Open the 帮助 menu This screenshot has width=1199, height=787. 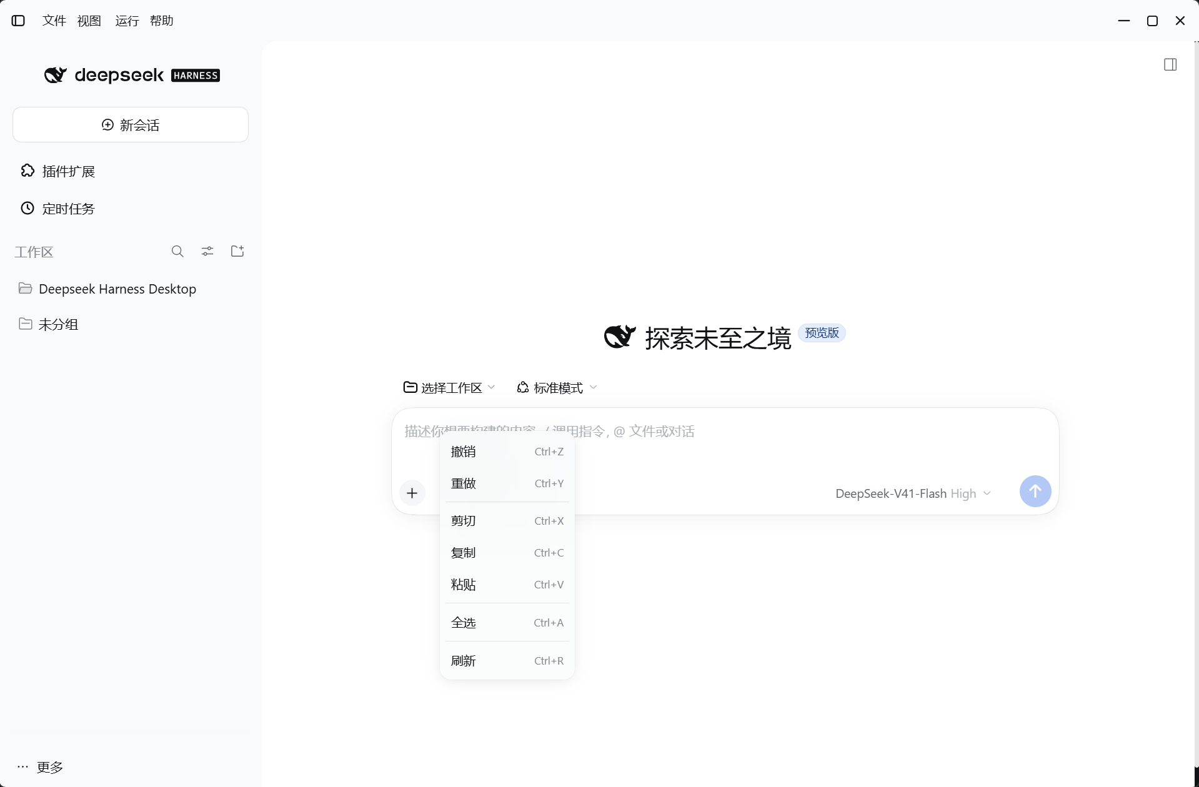pos(162,21)
